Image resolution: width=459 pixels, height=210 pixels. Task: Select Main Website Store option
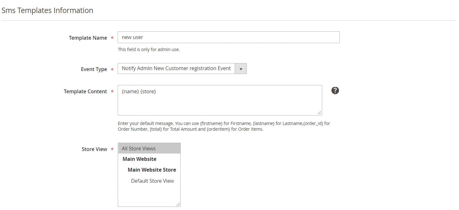pos(149,170)
